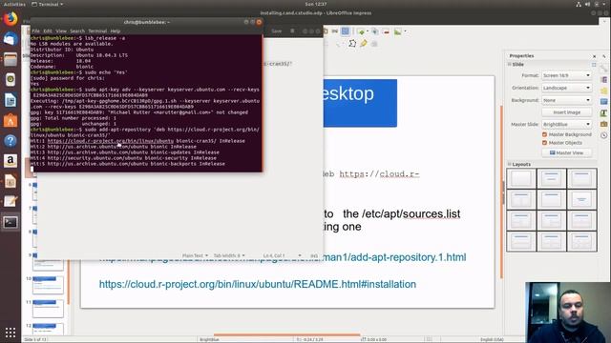This screenshot has height=343, width=611.
Task: Open the View menu in Terminal
Action: 61,30
